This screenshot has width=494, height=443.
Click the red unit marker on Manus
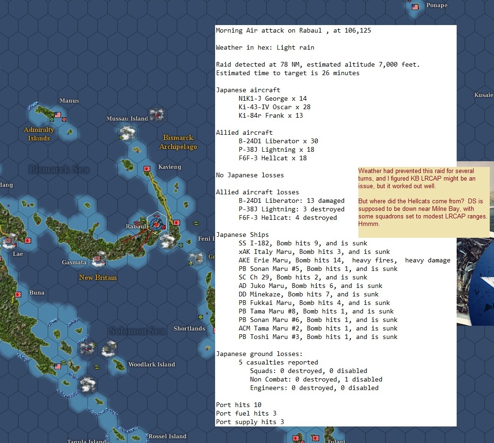pyautogui.click(x=64, y=120)
